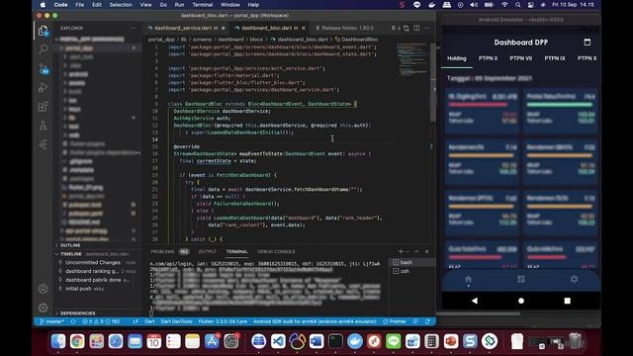Switch to OUTPUT panel tab

click(x=208, y=251)
